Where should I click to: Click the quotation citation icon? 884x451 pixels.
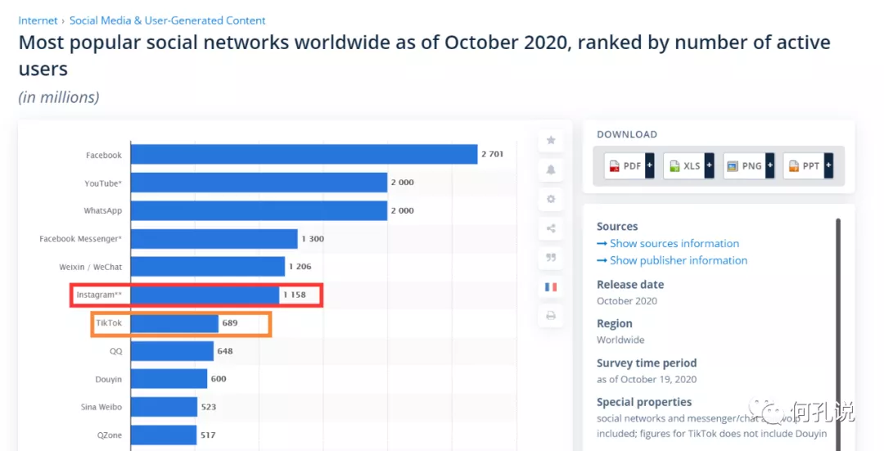coord(551,258)
